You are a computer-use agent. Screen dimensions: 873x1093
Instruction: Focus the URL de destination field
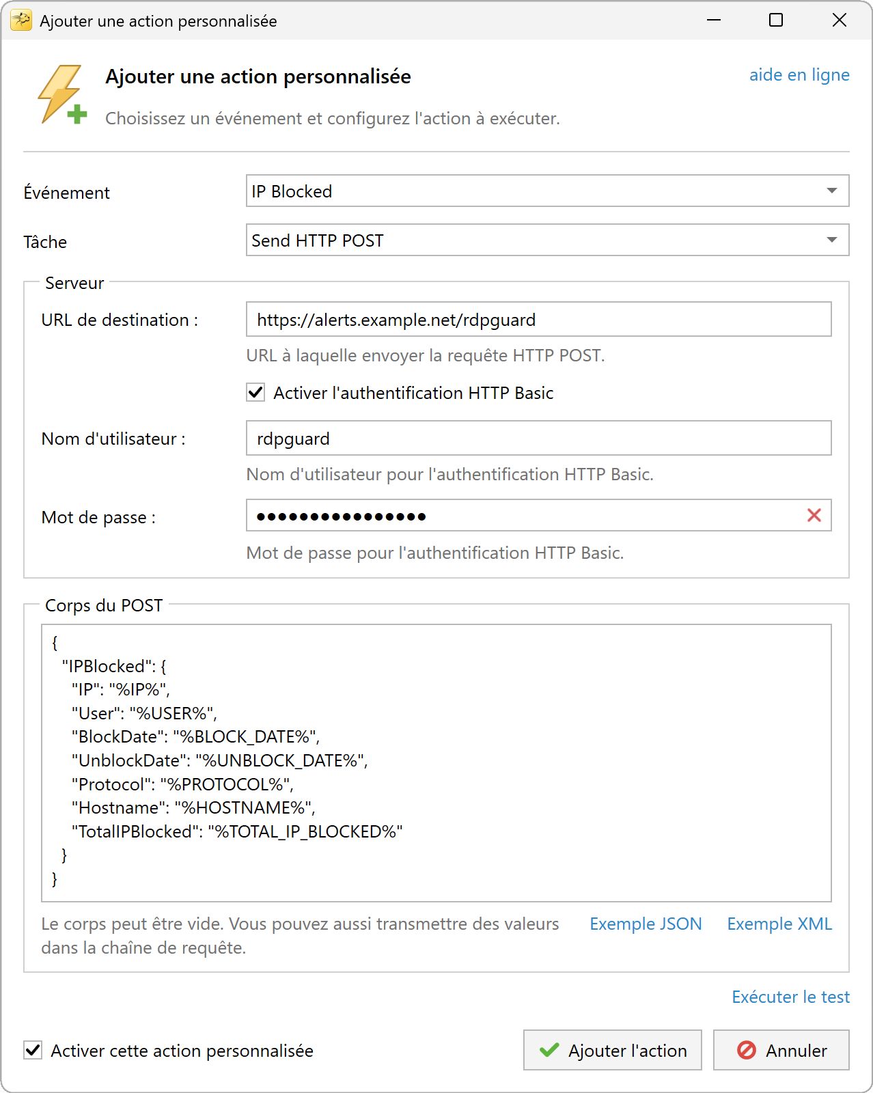coord(538,319)
